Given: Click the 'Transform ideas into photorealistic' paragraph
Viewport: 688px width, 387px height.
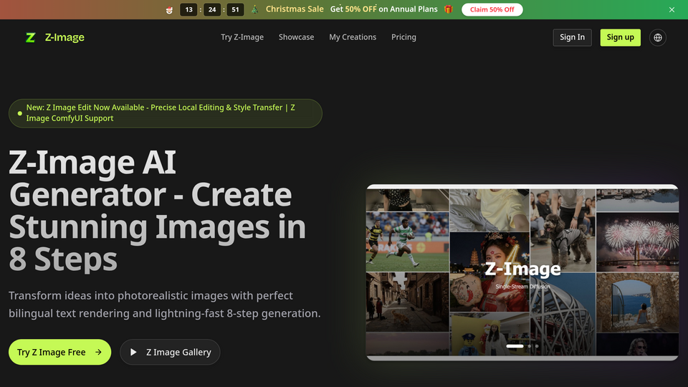Looking at the screenshot, I should pyautogui.click(x=165, y=305).
